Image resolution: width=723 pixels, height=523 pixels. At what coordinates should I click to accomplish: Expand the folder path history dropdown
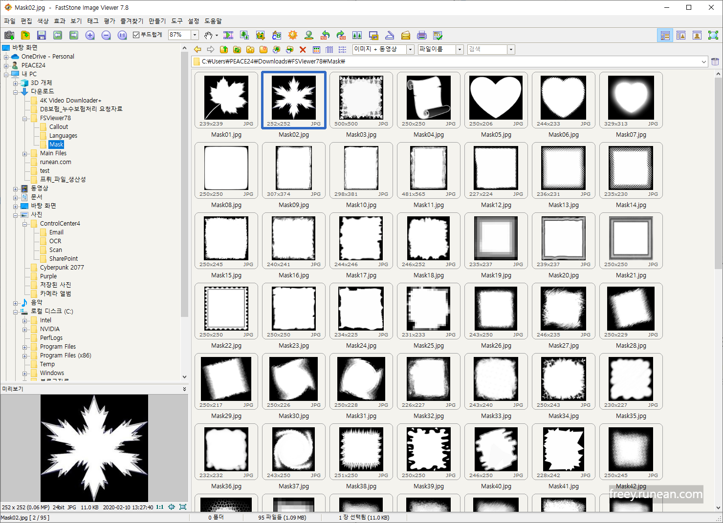coord(704,62)
